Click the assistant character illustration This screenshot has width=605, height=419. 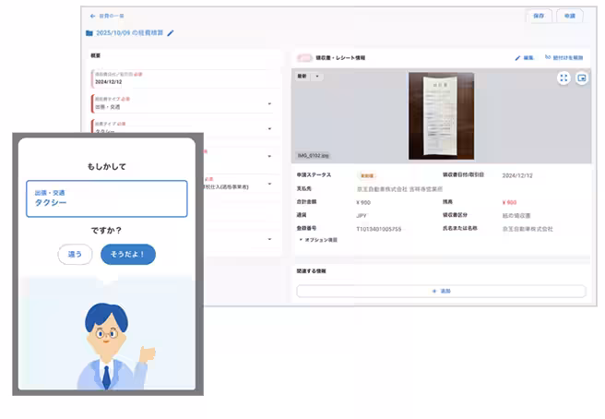click(x=115, y=345)
